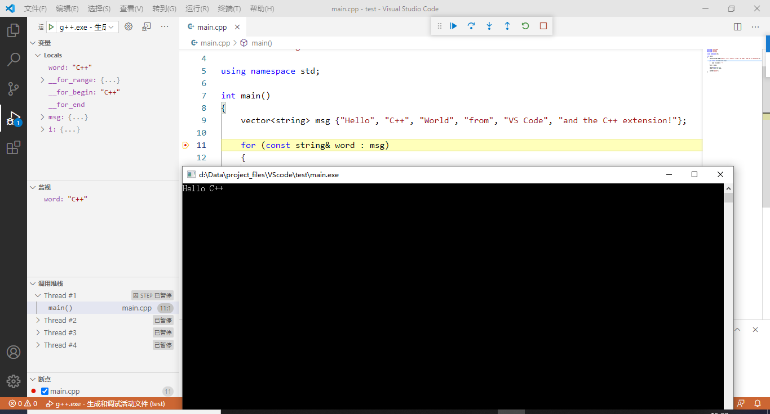Open the Explorer view in the activity bar
The image size is (770, 414).
[14, 30]
